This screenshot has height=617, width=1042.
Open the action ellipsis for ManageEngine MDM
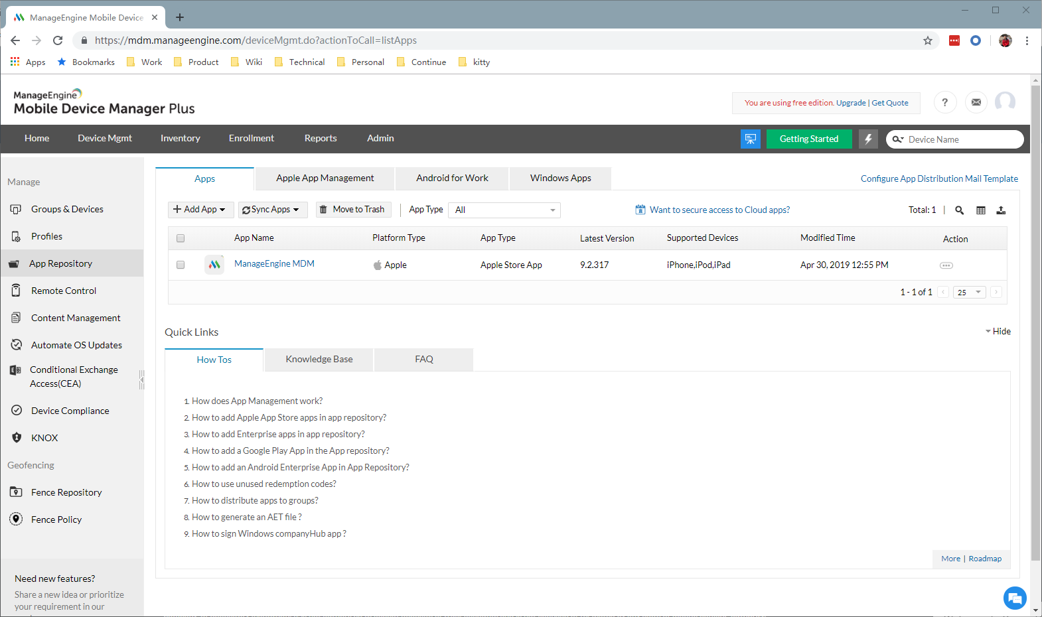click(946, 265)
